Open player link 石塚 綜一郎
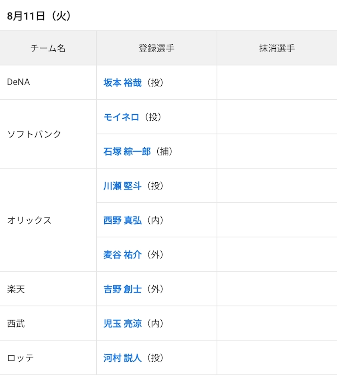Image resolution: width=337 pixels, height=385 pixels. tap(127, 152)
